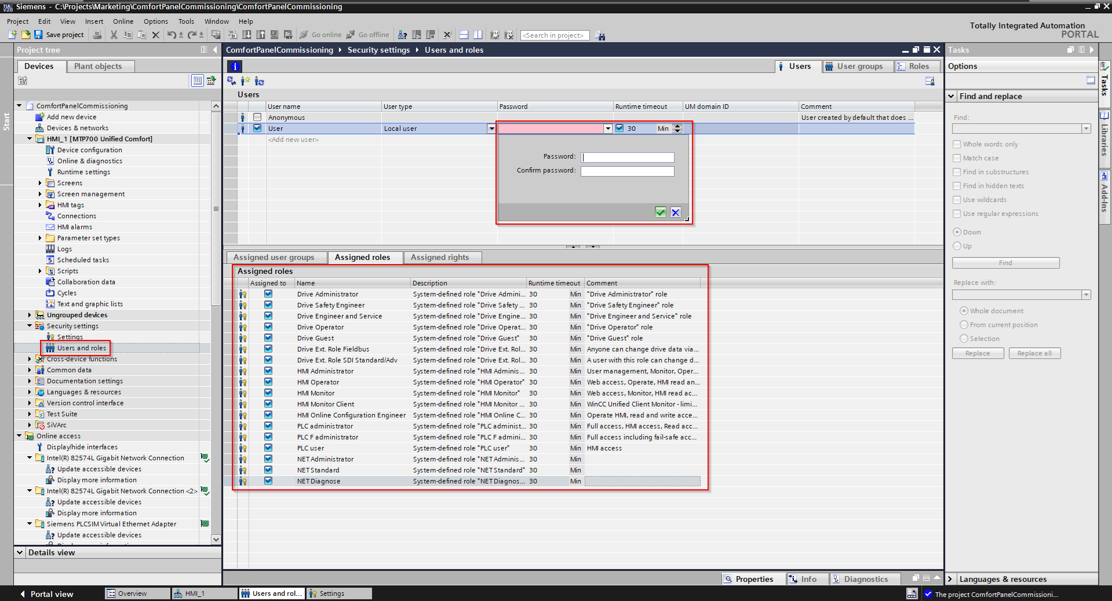This screenshot has height=601, width=1112.
Task: Split editor space horizontally
Action: tap(464, 35)
